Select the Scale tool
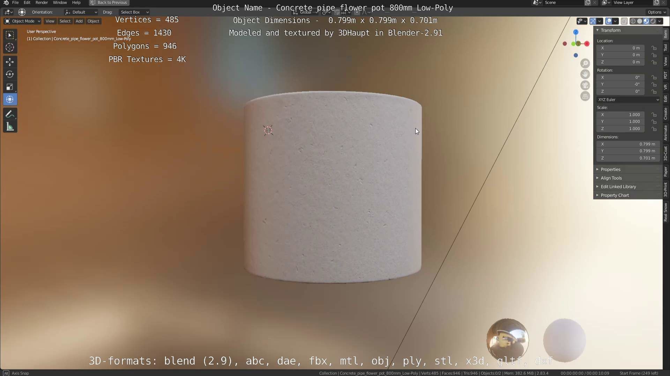670x376 pixels. (10, 87)
